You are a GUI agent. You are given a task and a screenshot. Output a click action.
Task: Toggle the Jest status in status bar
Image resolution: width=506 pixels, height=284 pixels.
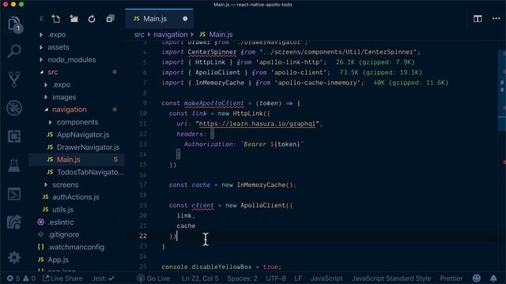103,278
